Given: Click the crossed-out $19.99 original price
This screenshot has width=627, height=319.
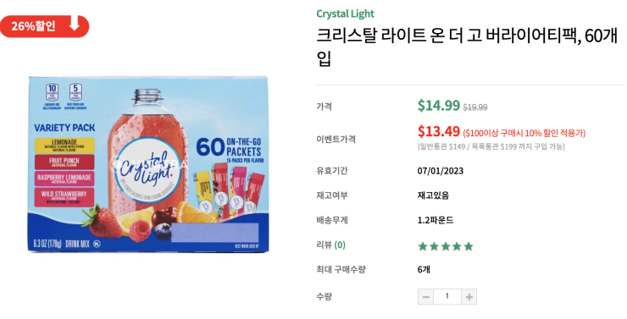Looking at the screenshot, I should click(x=475, y=107).
